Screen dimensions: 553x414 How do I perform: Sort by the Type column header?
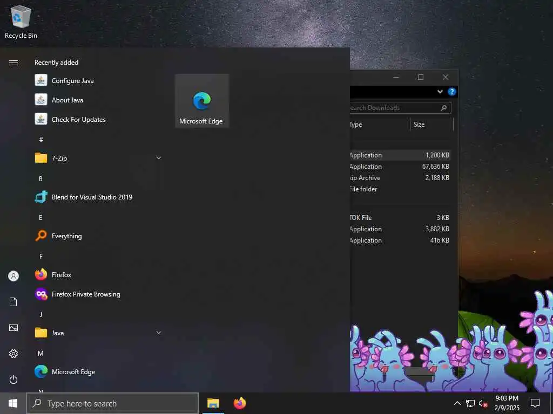point(380,125)
